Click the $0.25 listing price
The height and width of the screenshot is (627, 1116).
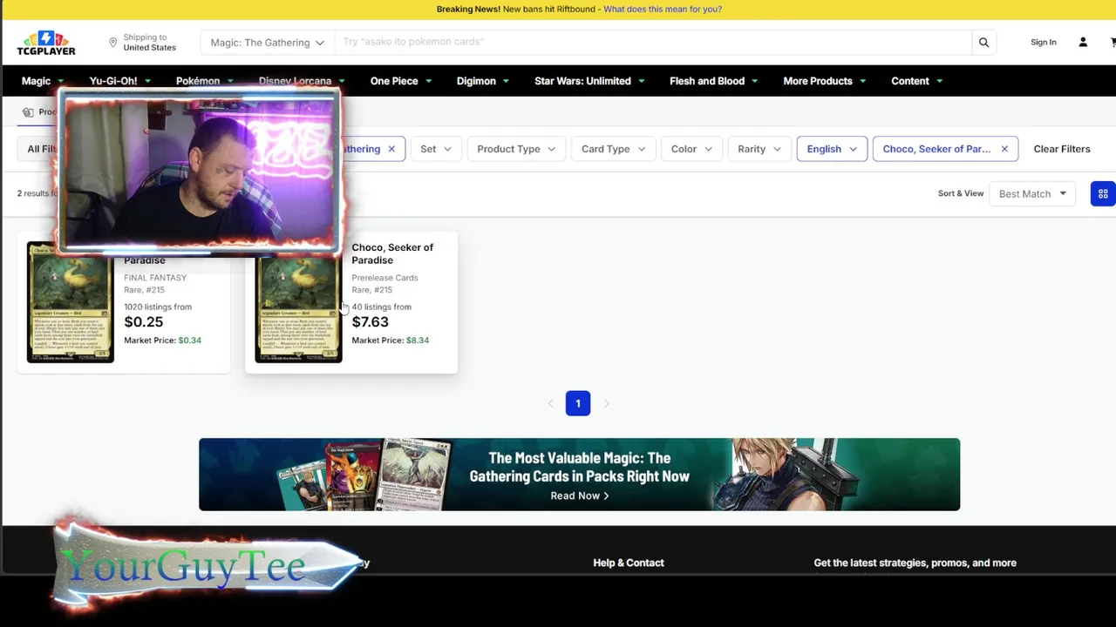143,322
